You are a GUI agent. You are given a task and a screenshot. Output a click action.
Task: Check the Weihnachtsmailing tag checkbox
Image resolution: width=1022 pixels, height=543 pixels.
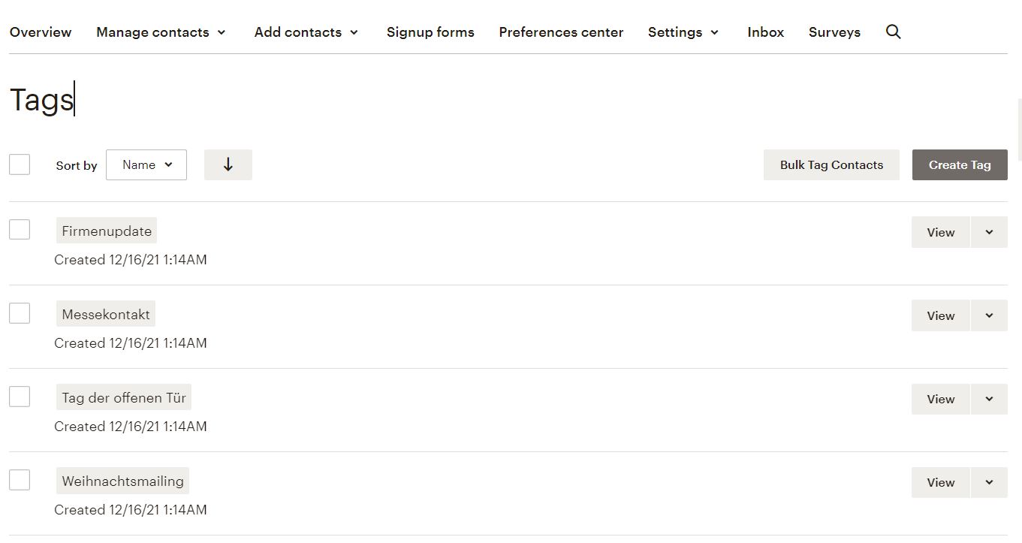pos(20,479)
